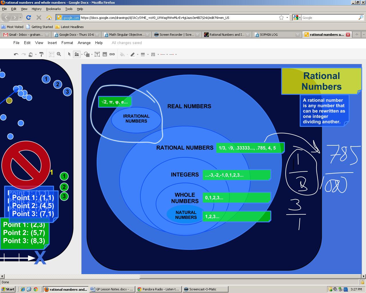366x293 pixels.
Task: Open the Shape tool dropdown arrow
Action: (92, 55)
